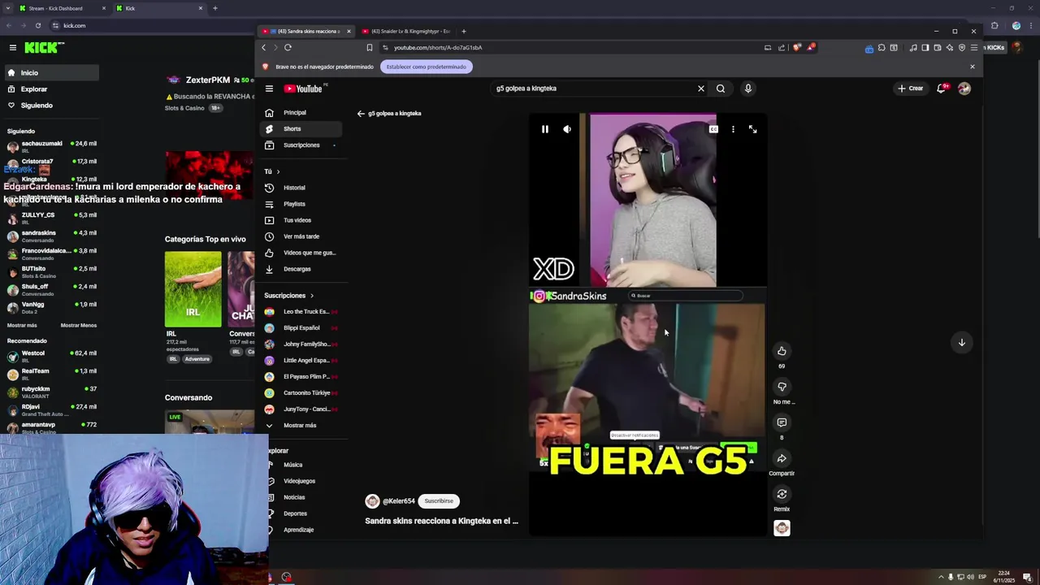Select Principal in YouTube sidebar
Viewport: 1040px width, 585px height.
click(x=301, y=113)
